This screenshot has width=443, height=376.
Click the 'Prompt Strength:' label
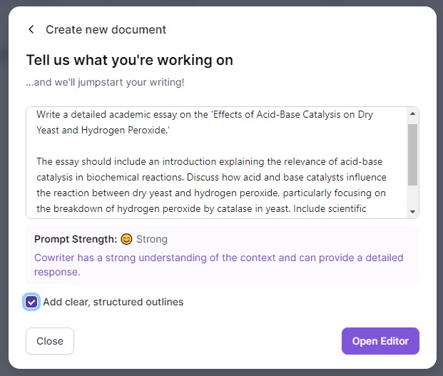coord(76,239)
